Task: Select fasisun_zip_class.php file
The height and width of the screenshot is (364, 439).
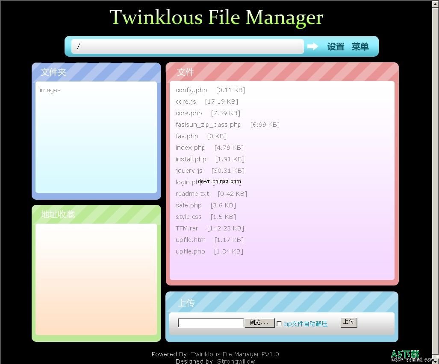Action: tap(208, 125)
